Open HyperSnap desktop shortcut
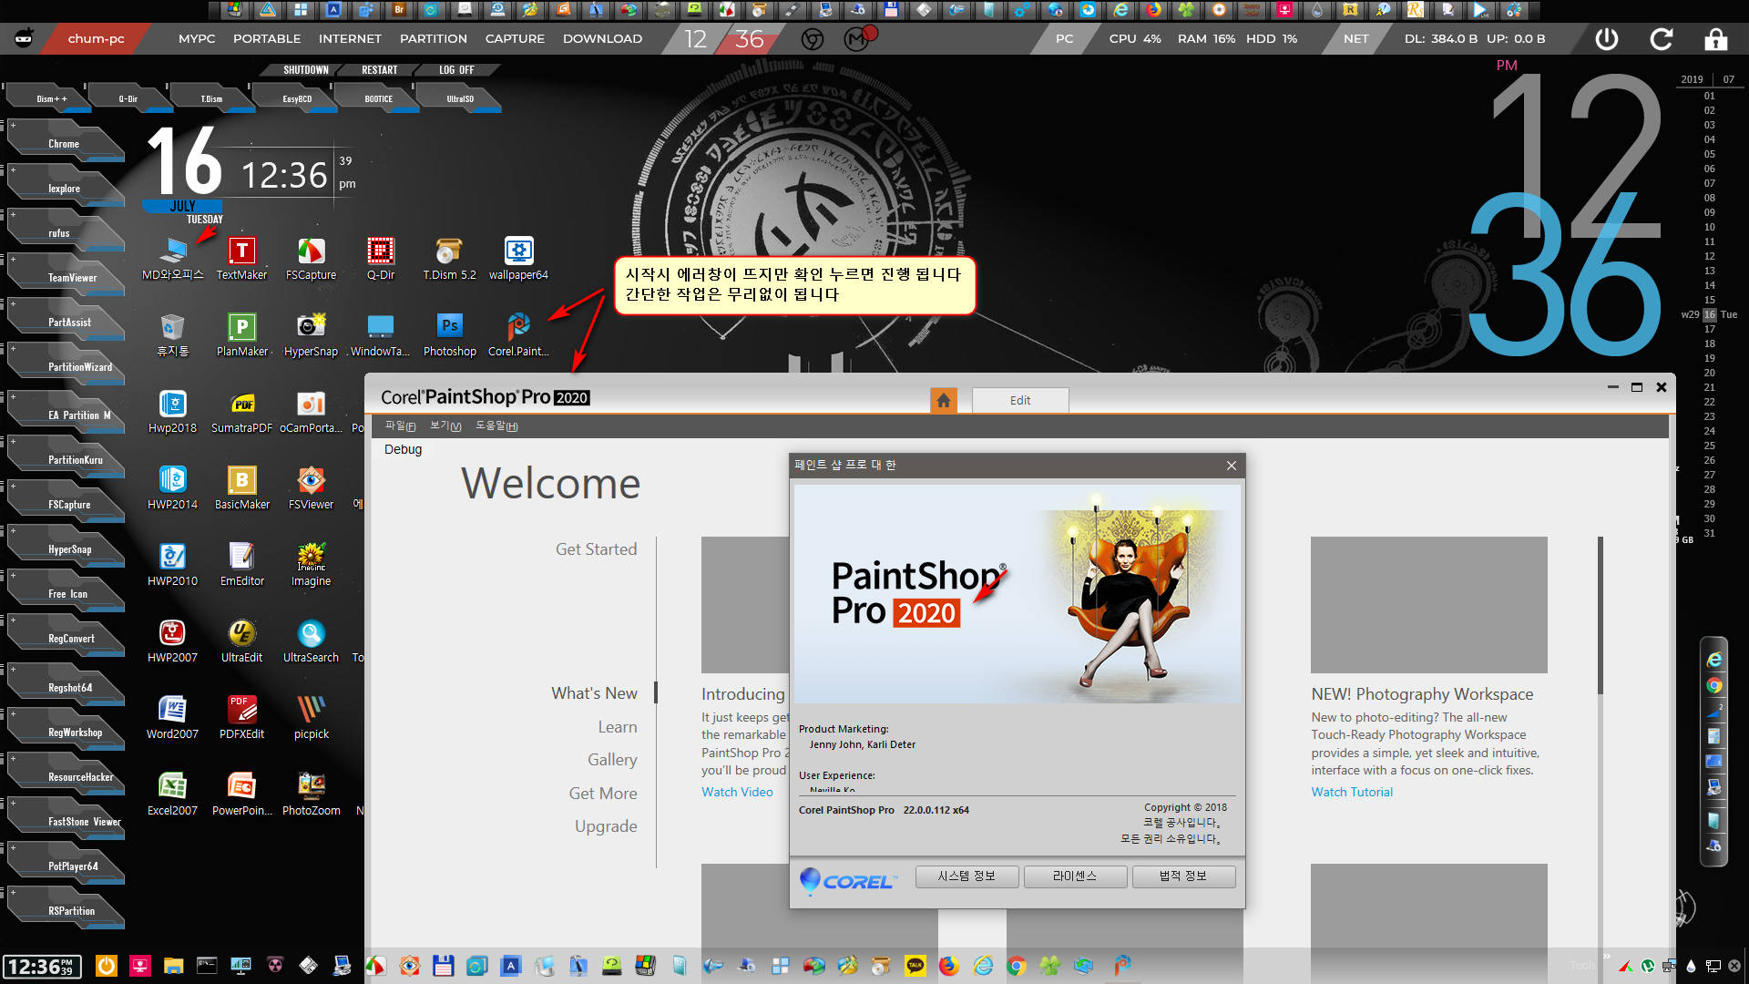This screenshot has width=1749, height=984. click(311, 335)
